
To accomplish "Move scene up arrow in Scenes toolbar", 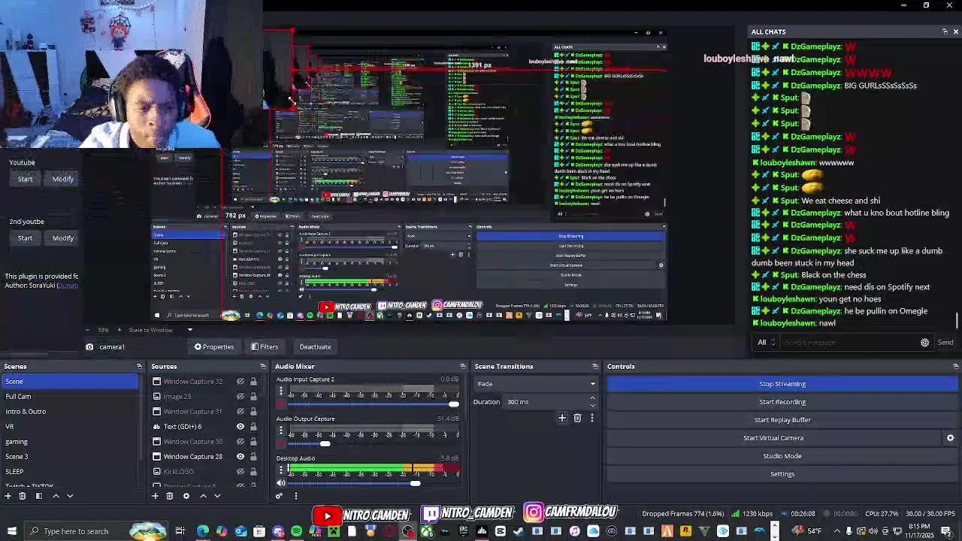I will (56, 496).
